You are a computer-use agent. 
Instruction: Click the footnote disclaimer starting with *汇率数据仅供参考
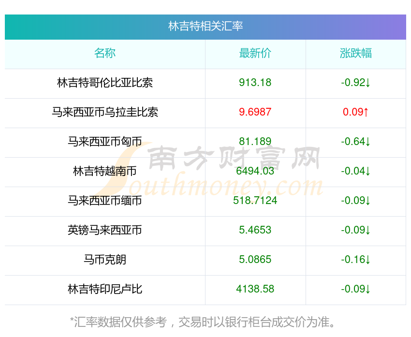(x=203, y=322)
